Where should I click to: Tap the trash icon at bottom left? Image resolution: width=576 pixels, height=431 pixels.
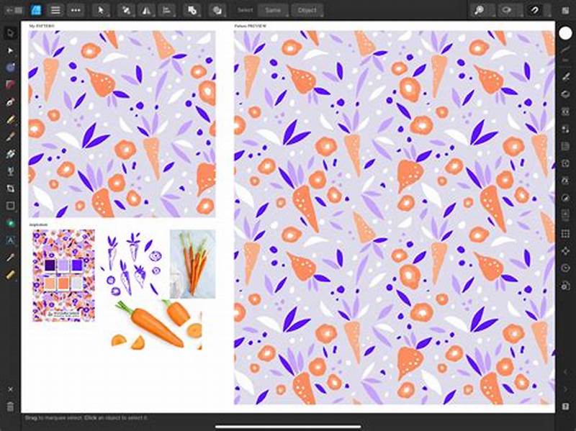tap(9, 407)
